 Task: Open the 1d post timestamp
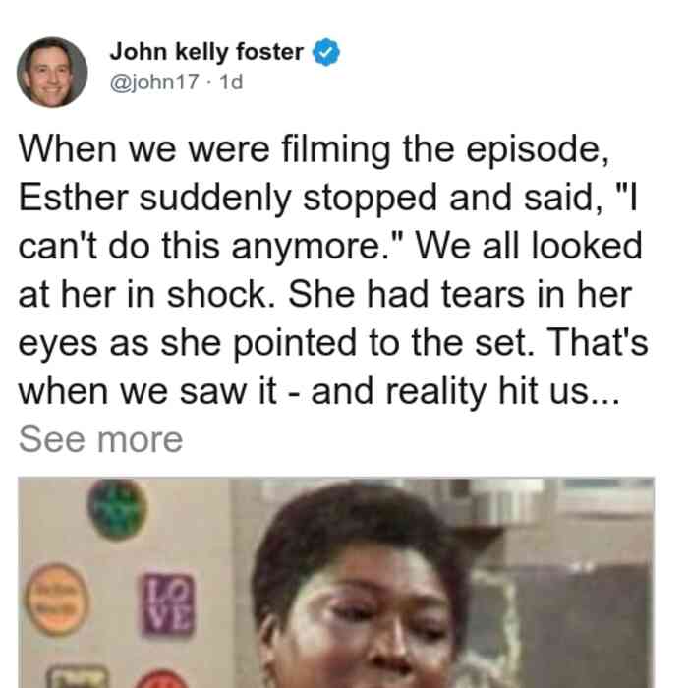tap(231, 82)
